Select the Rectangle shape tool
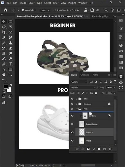 [11, 69]
